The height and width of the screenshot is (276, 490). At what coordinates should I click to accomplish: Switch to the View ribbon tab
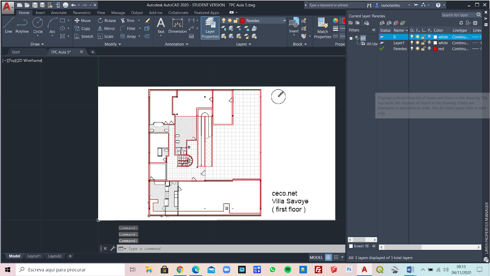101,13
